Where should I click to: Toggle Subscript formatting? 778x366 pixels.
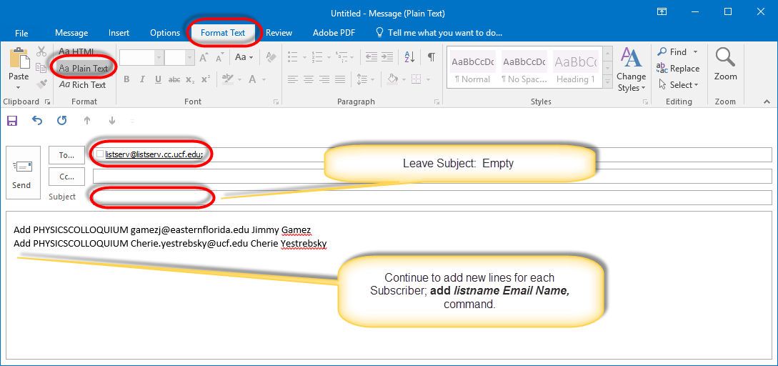point(189,79)
